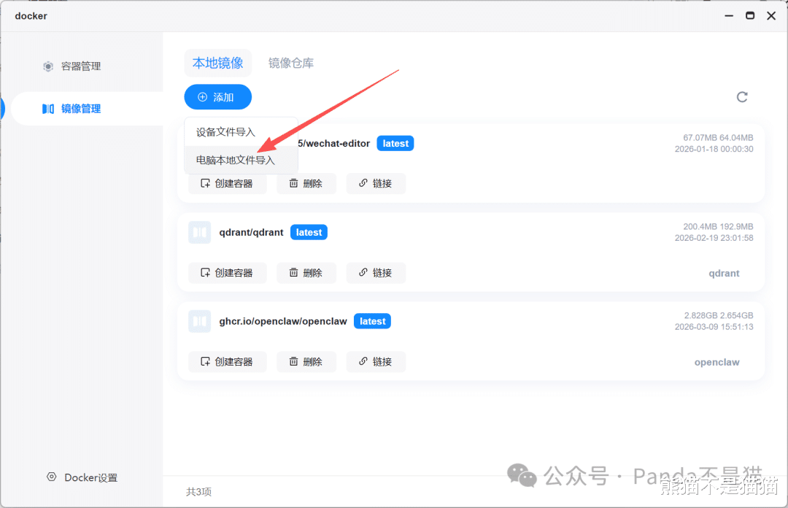The height and width of the screenshot is (508, 788).
Task: Delete the wechat-editor image
Action: (x=306, y=184)
